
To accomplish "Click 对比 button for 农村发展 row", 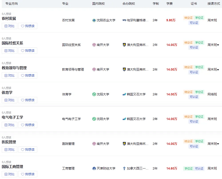I will [9, 26].
